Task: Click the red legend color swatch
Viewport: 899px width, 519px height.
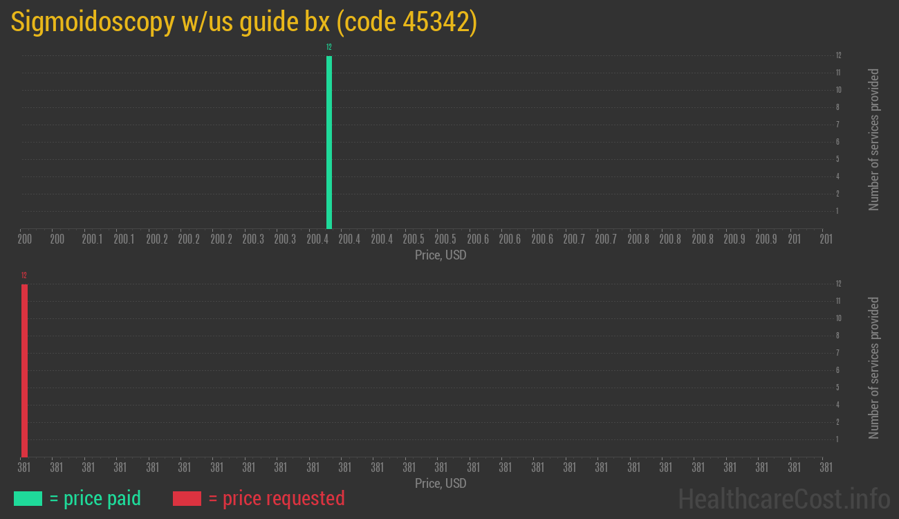Action: point(187,498)
